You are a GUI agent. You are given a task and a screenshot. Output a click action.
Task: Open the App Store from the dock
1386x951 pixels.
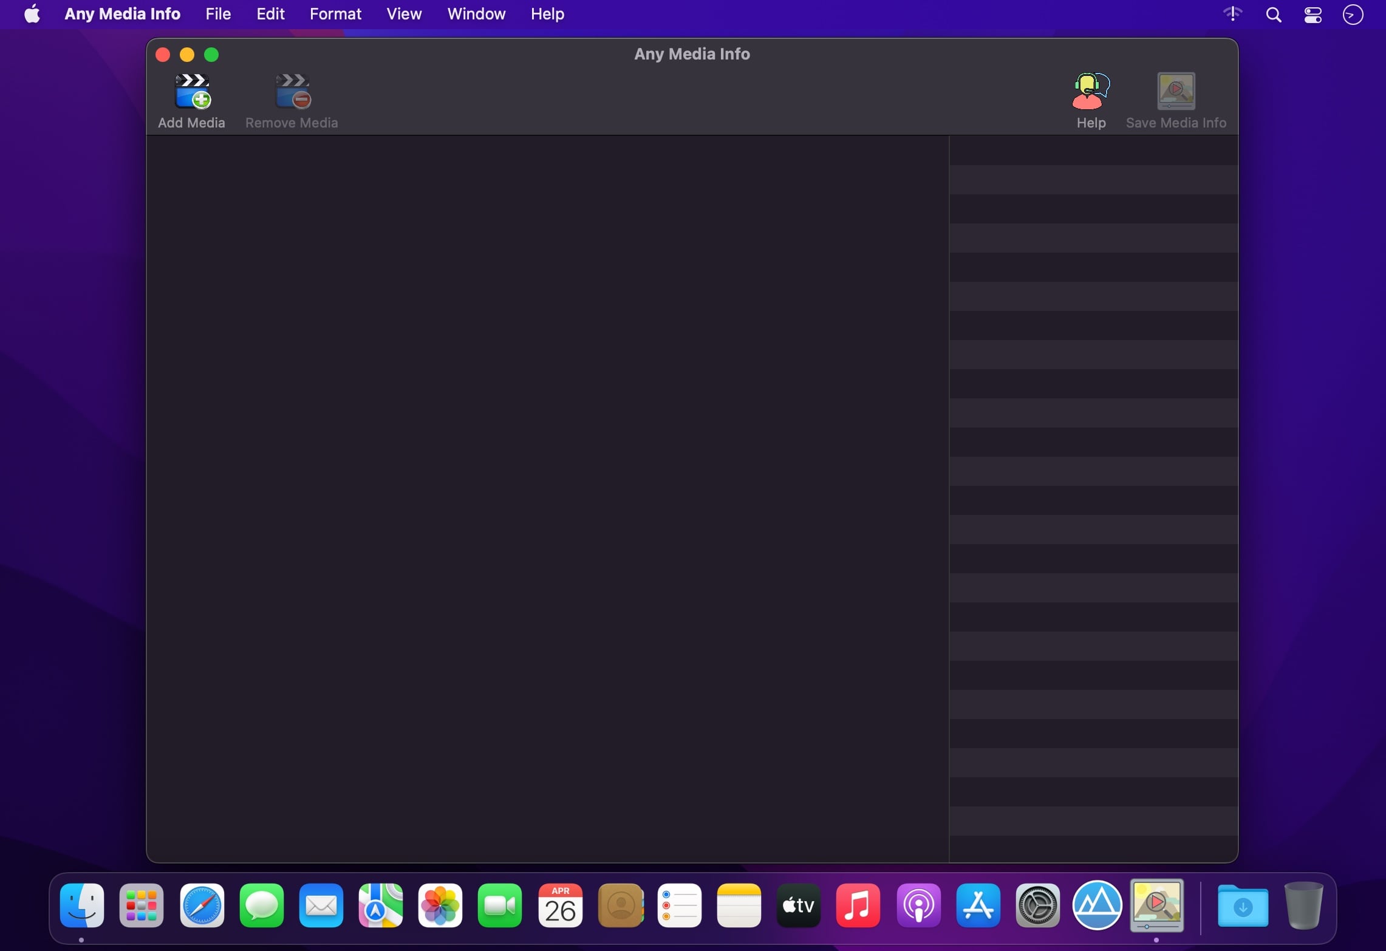pos(978,906)
